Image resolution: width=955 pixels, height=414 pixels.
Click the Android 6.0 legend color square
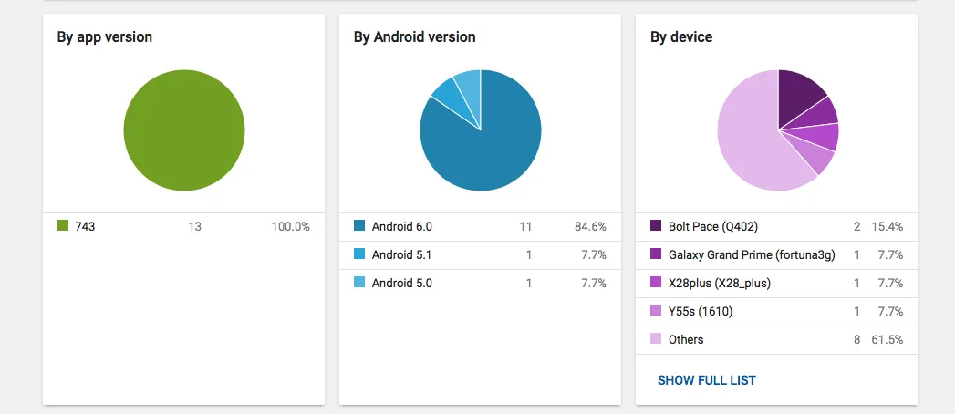pos(359,226)
